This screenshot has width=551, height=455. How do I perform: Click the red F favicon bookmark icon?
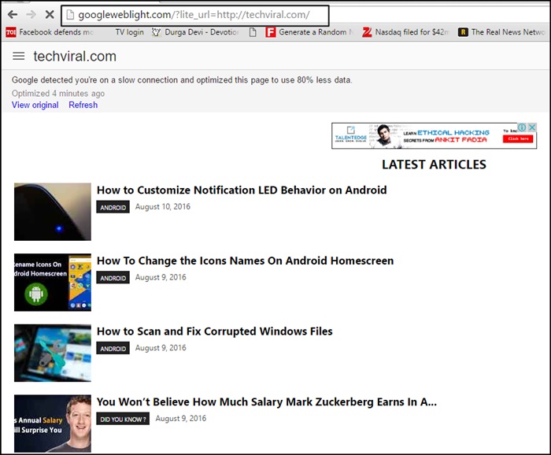[x=271, y=32]
